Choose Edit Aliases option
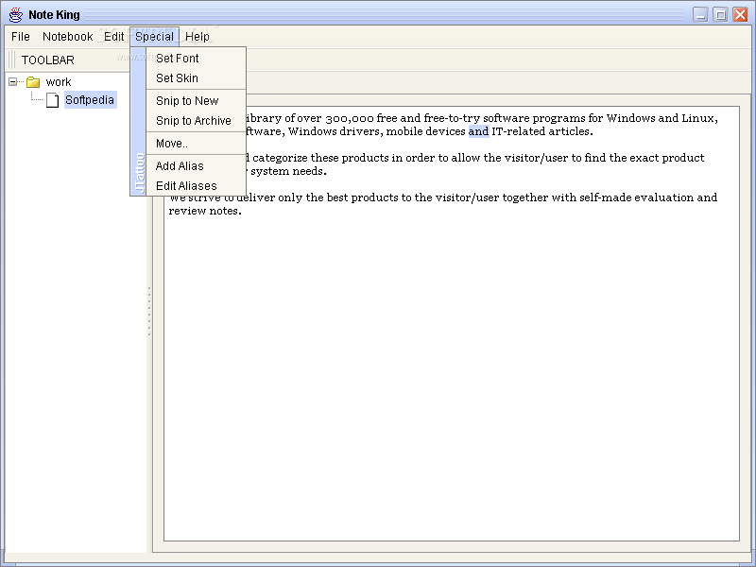 pyautogui.click(x=196, y=185)
